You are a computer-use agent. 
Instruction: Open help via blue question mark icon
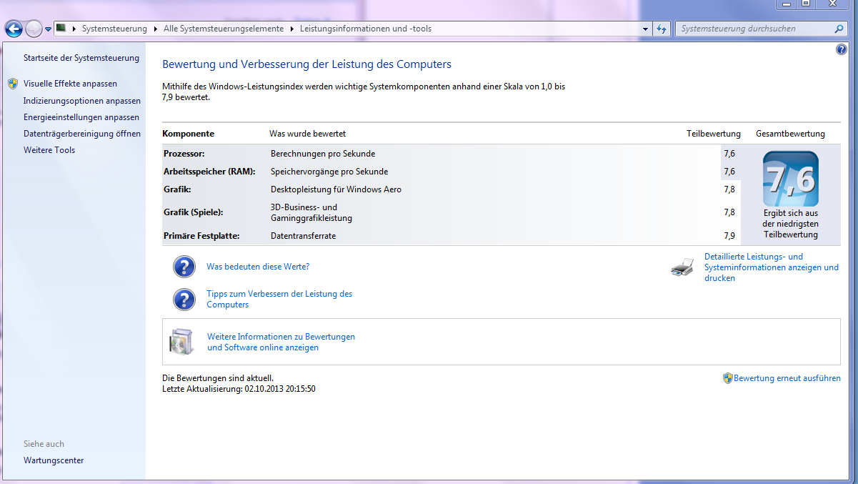click(x=841, y=49)
